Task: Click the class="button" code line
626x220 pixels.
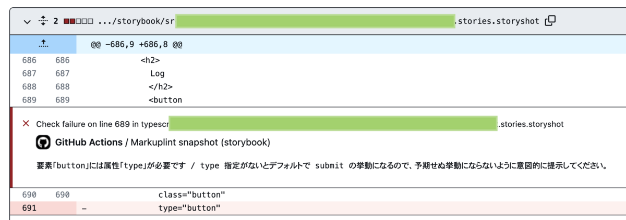Action: tap(191, 195)
